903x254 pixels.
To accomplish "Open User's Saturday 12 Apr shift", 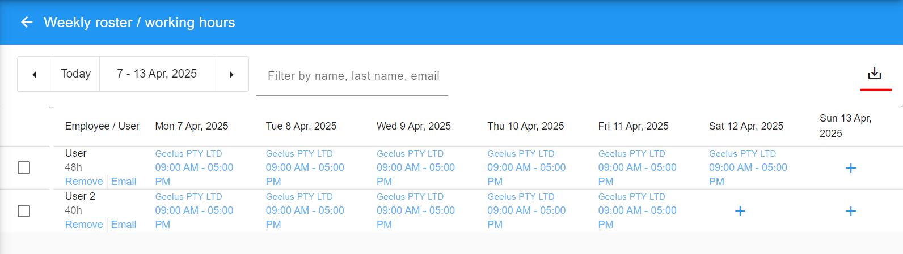I will coord(748,167).
